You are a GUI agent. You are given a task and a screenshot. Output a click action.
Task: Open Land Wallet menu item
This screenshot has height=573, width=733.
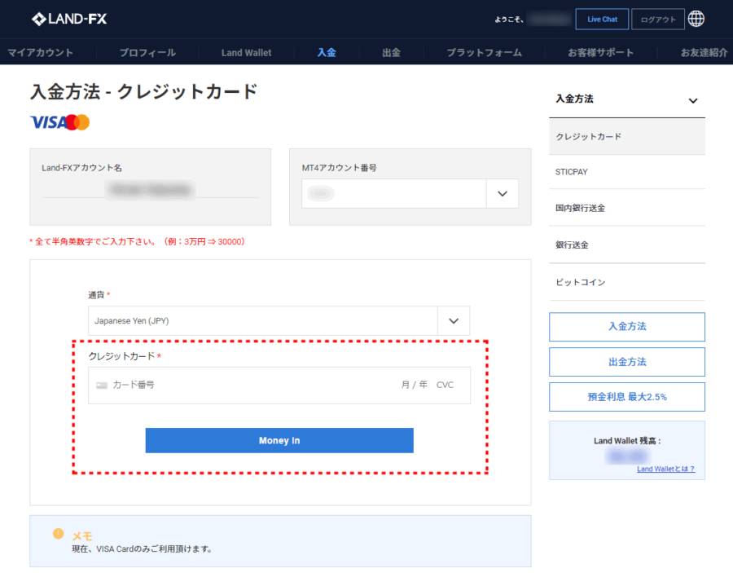pos(246,52)
